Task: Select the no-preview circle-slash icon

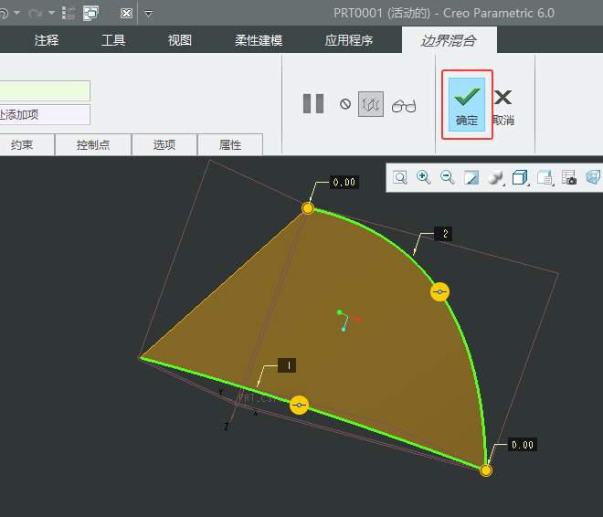Action: (x=345, y=104)
